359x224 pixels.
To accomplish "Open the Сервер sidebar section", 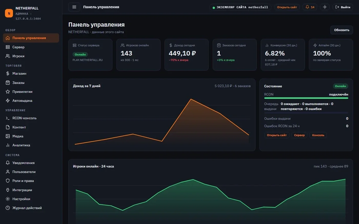I will [x=31, y=47].
